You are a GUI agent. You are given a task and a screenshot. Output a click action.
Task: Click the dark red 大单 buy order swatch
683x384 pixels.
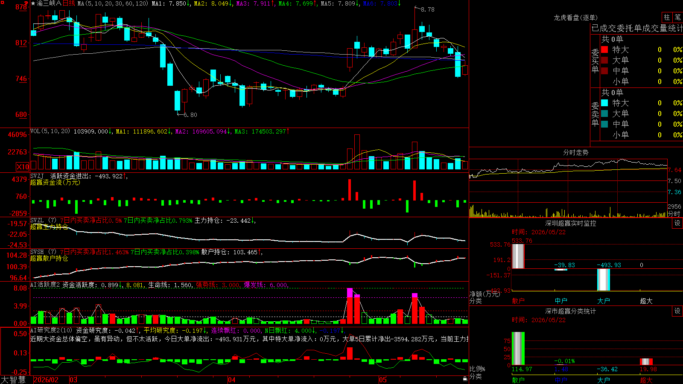click(x=604, y=60)
